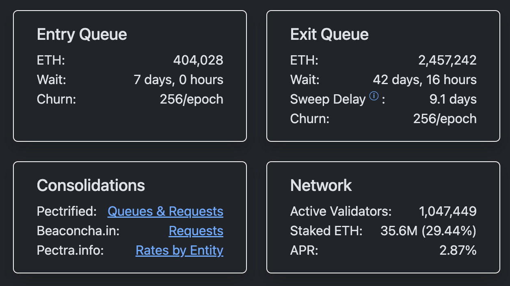Click the Network card heading

(x=321, y=185)
